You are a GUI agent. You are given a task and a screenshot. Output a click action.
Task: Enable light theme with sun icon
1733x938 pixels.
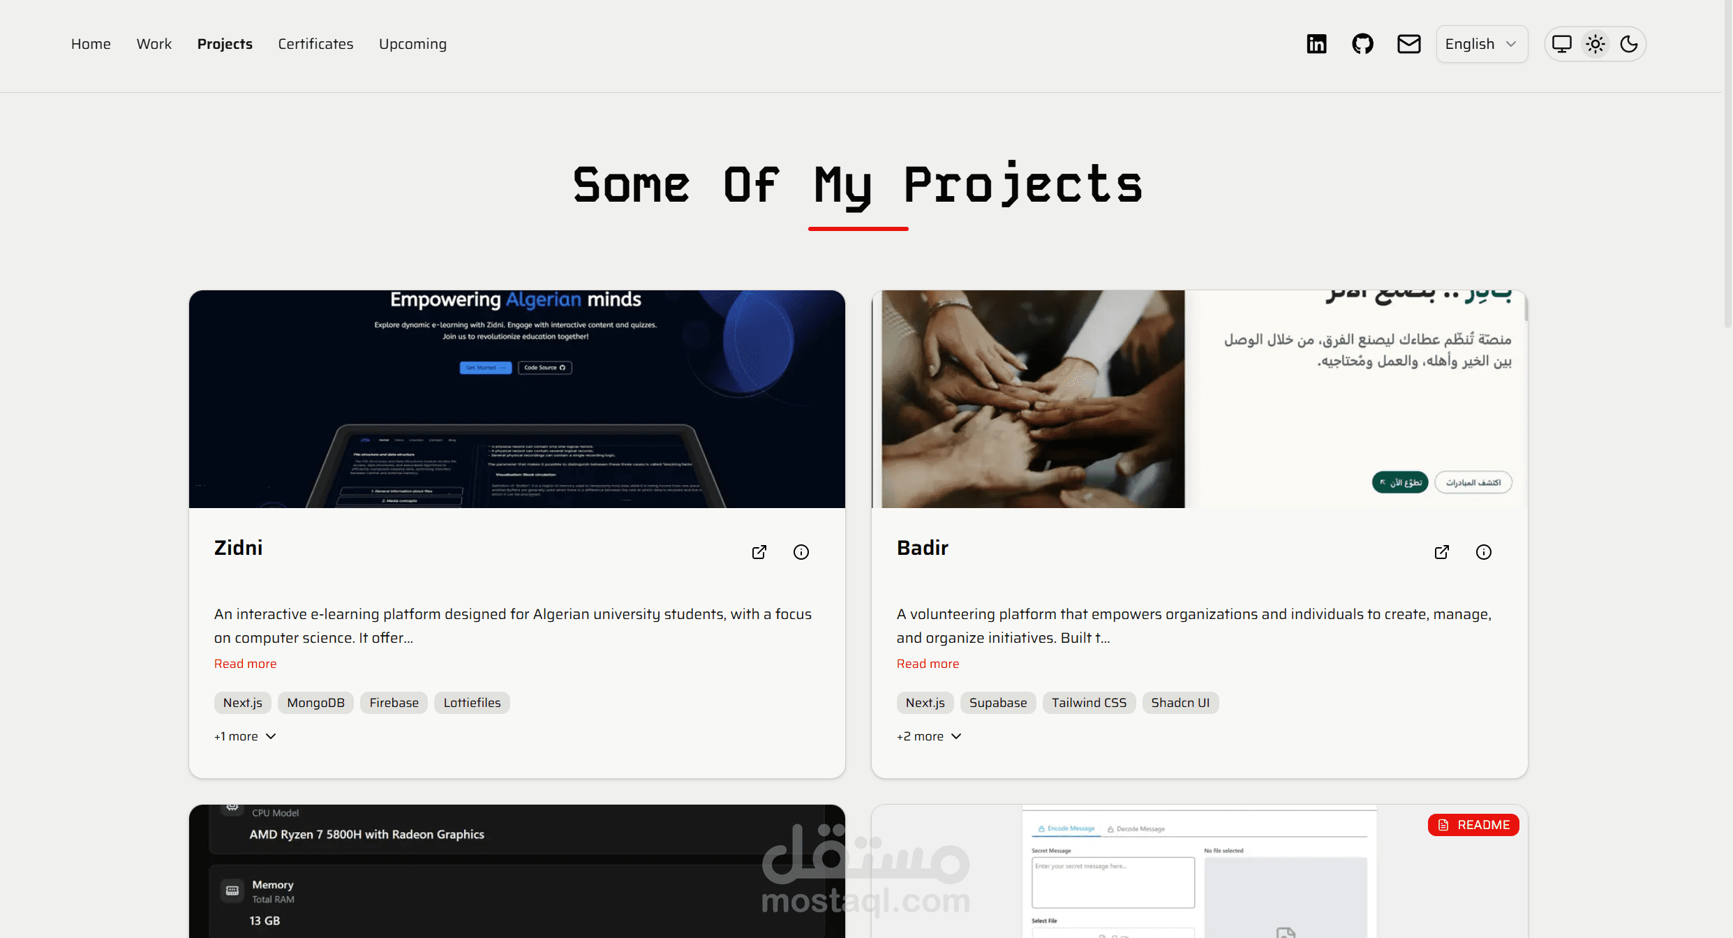1596,44
